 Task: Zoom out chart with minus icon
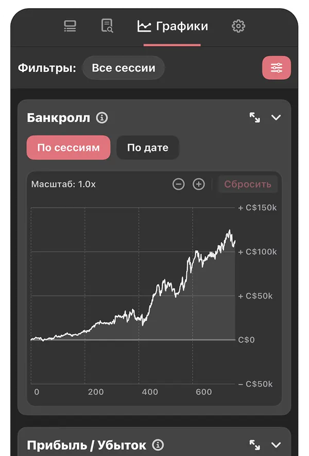[x=178, y=184]
